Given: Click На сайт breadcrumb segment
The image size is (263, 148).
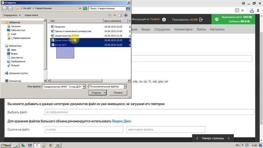Looking at the screenshot, I should [x=27, y=8].
